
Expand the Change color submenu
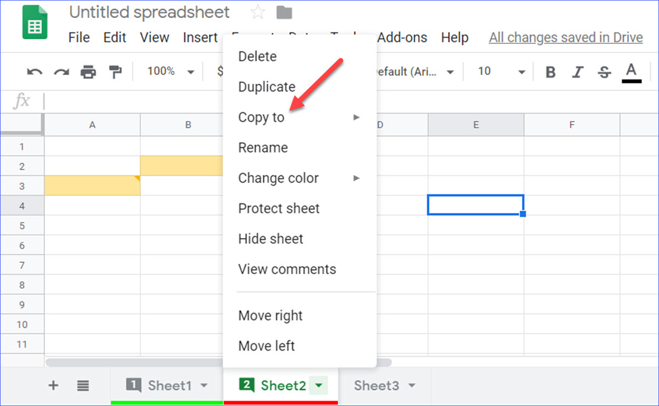tap(279, 178)
